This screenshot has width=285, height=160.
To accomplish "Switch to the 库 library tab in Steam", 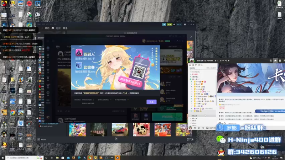I will (x=53, y=28).
